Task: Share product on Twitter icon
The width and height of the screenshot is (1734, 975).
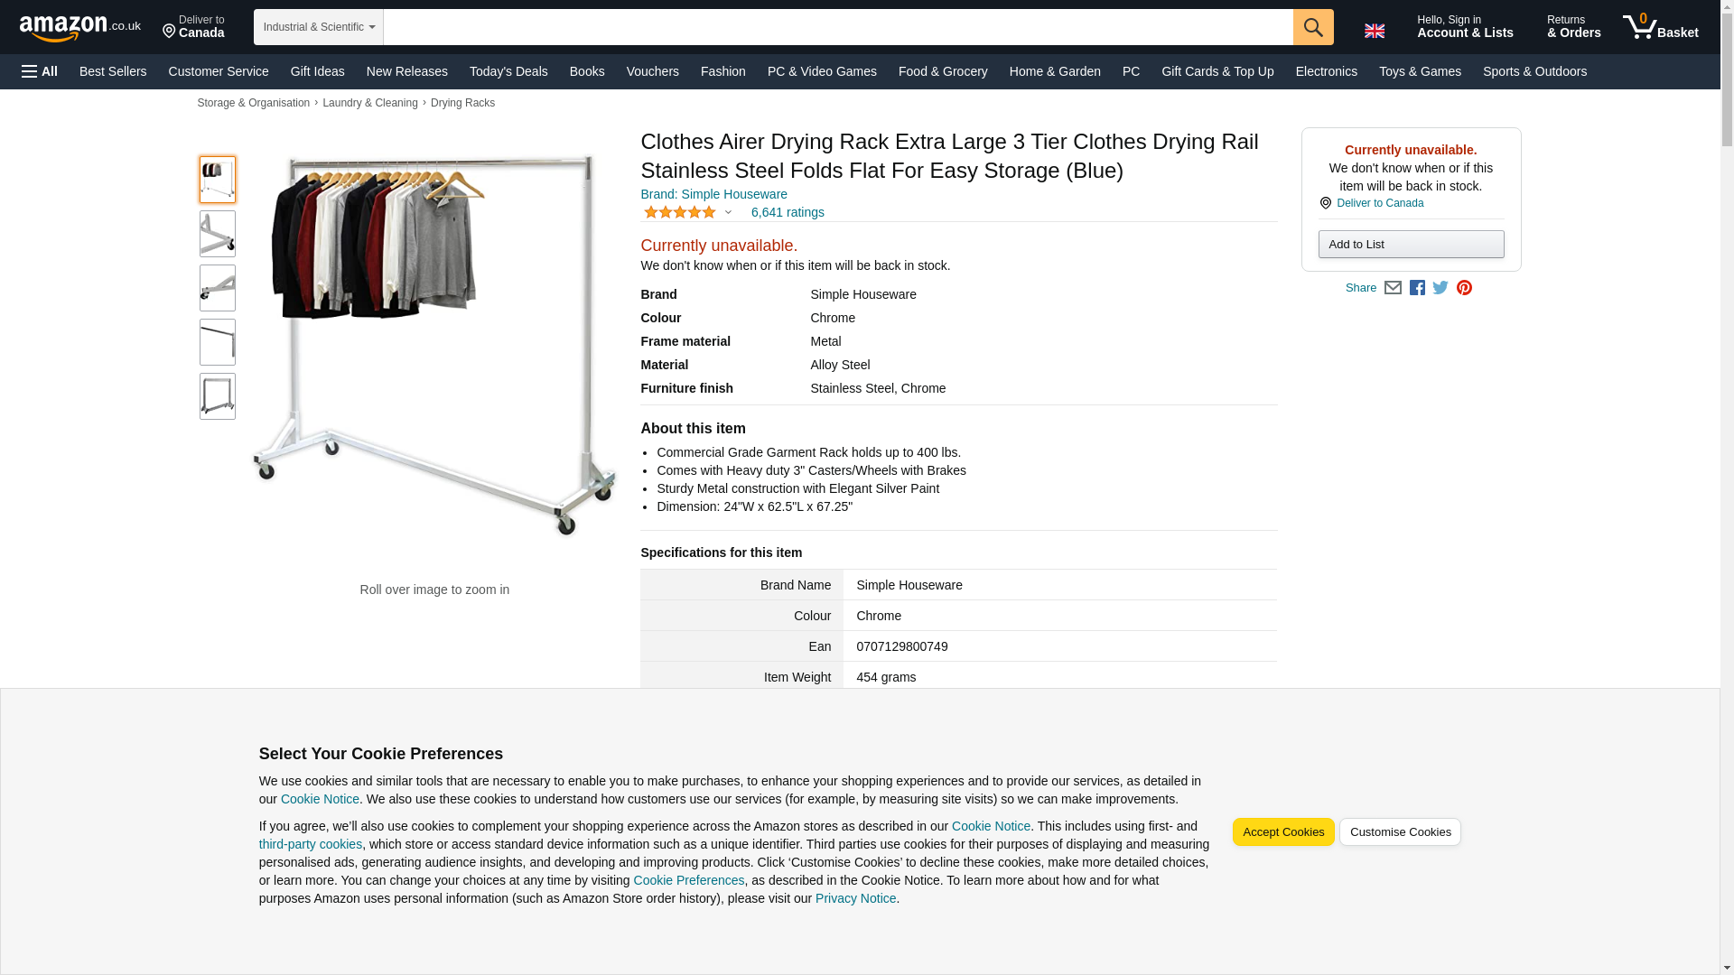Action: tap(1440, 288)
